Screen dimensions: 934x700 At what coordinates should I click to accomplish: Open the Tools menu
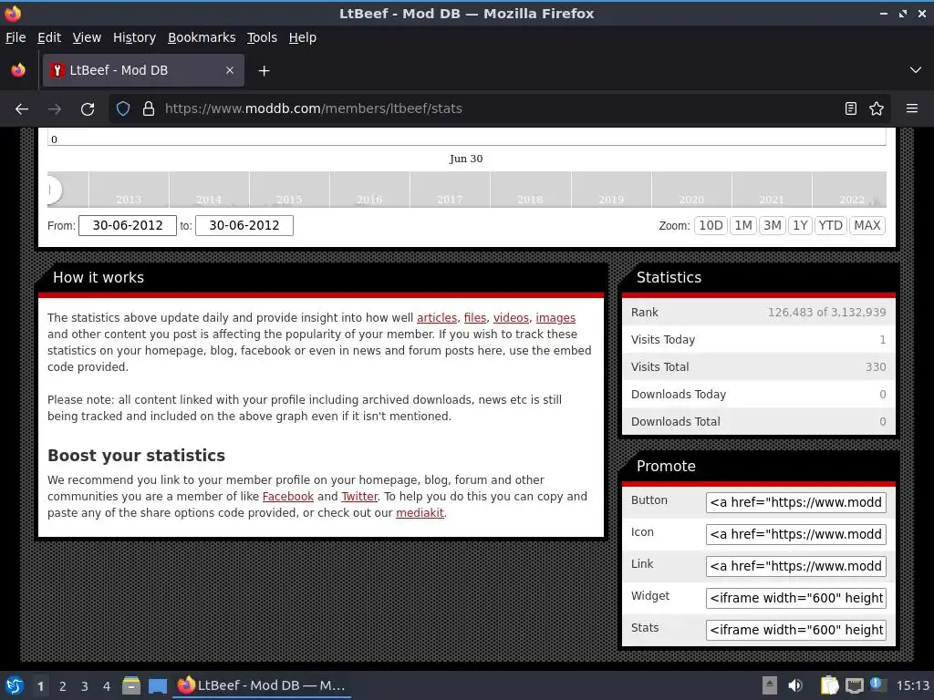pyautogui.click(x=262, y=37)
